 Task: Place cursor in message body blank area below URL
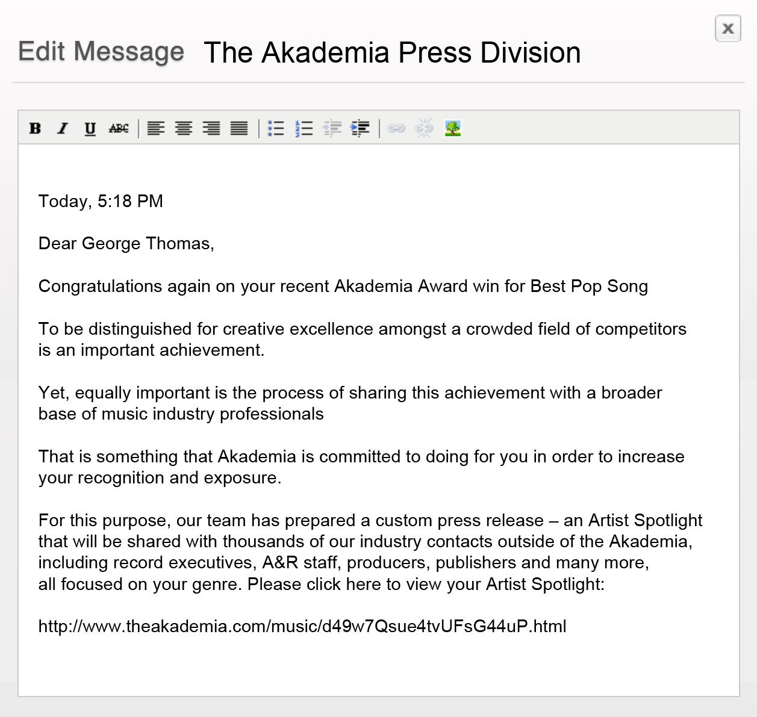tap(378, 665)
